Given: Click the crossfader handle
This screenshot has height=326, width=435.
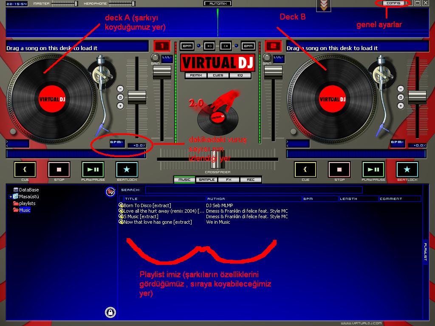Looking at the screenshot, I should pos(217,159).
